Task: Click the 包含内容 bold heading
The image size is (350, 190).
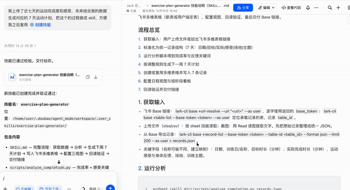Action: [12, 137]
